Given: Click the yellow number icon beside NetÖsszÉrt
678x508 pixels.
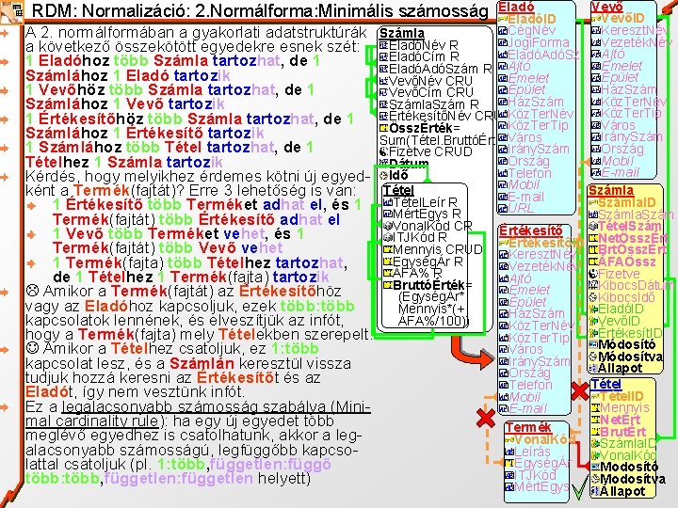Looking at the screenshot, I should coord(593,238).
